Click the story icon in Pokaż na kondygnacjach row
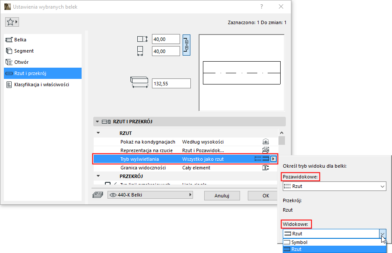 coord(266,142)
